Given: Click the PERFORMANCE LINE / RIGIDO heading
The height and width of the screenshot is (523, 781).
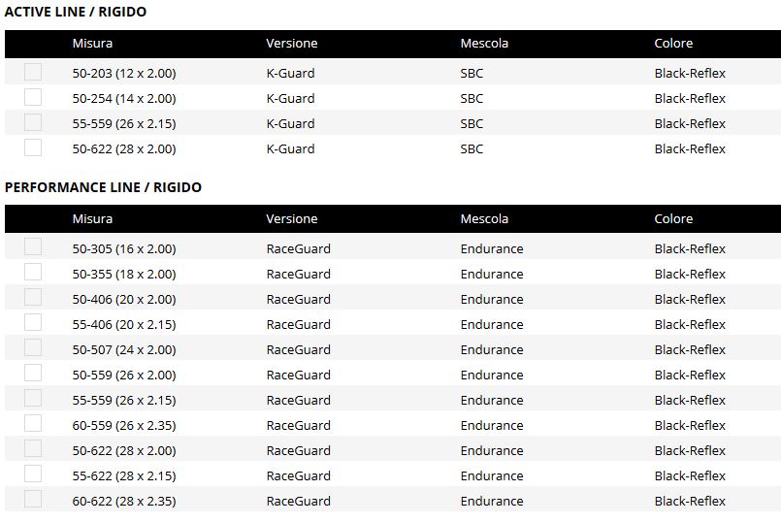Looking at the screenshot, I should click(103, 187).
